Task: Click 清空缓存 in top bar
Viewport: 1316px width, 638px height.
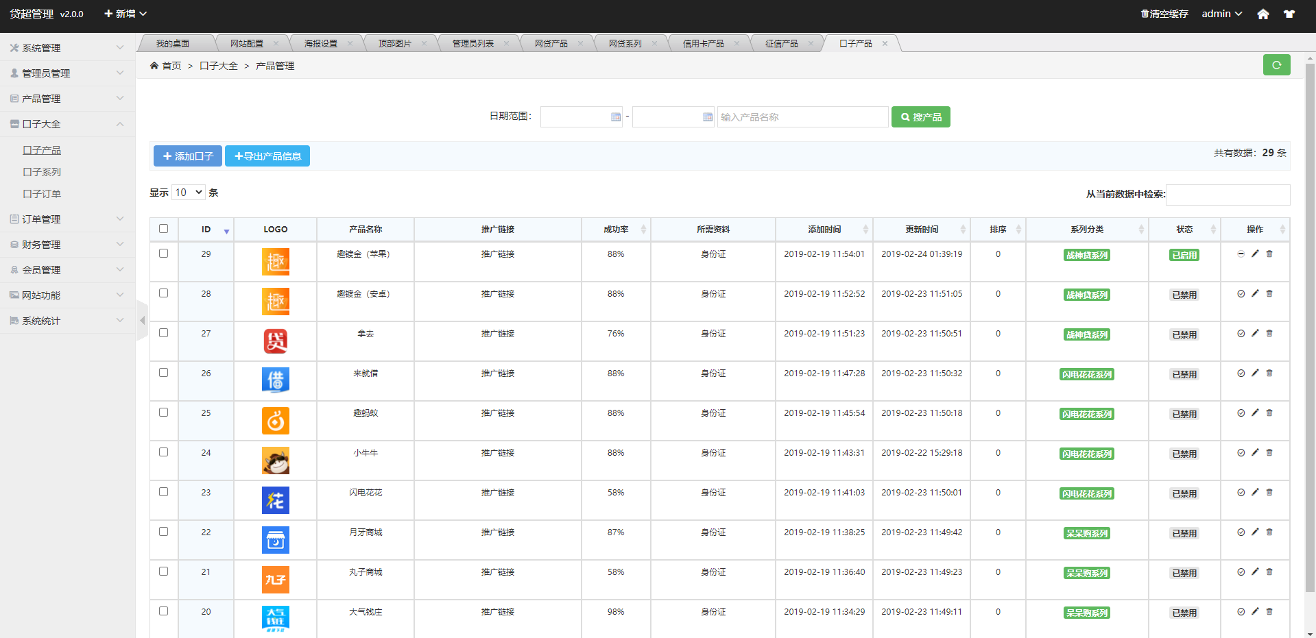Action: (1164, 14)
